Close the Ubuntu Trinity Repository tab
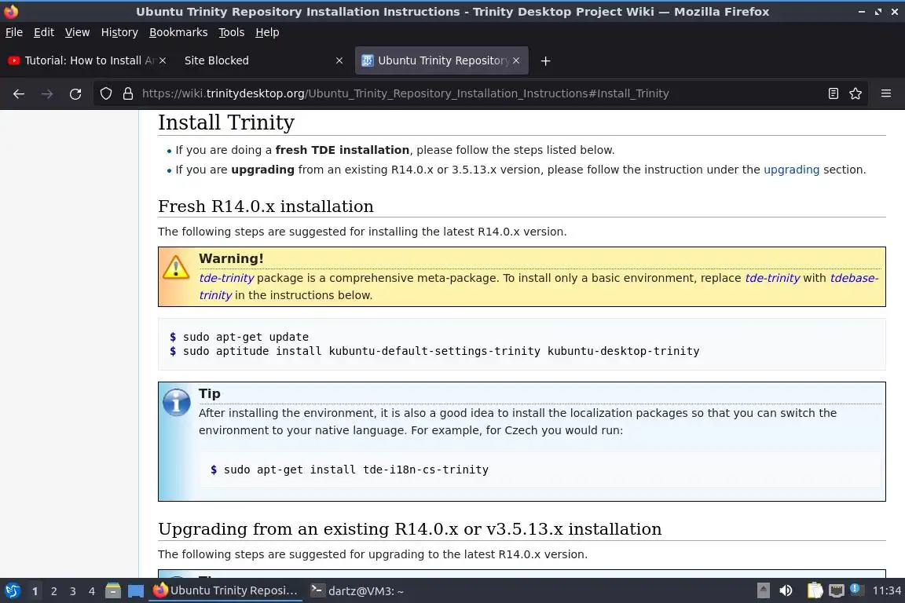The height and width of the screenshot is (603, 905). (x=516, y=60)
